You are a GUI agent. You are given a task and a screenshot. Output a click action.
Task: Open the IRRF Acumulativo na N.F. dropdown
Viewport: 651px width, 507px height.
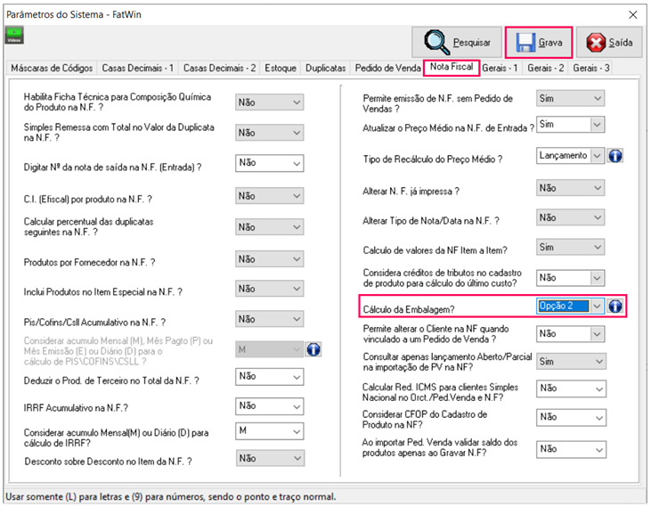pos(297,406)
